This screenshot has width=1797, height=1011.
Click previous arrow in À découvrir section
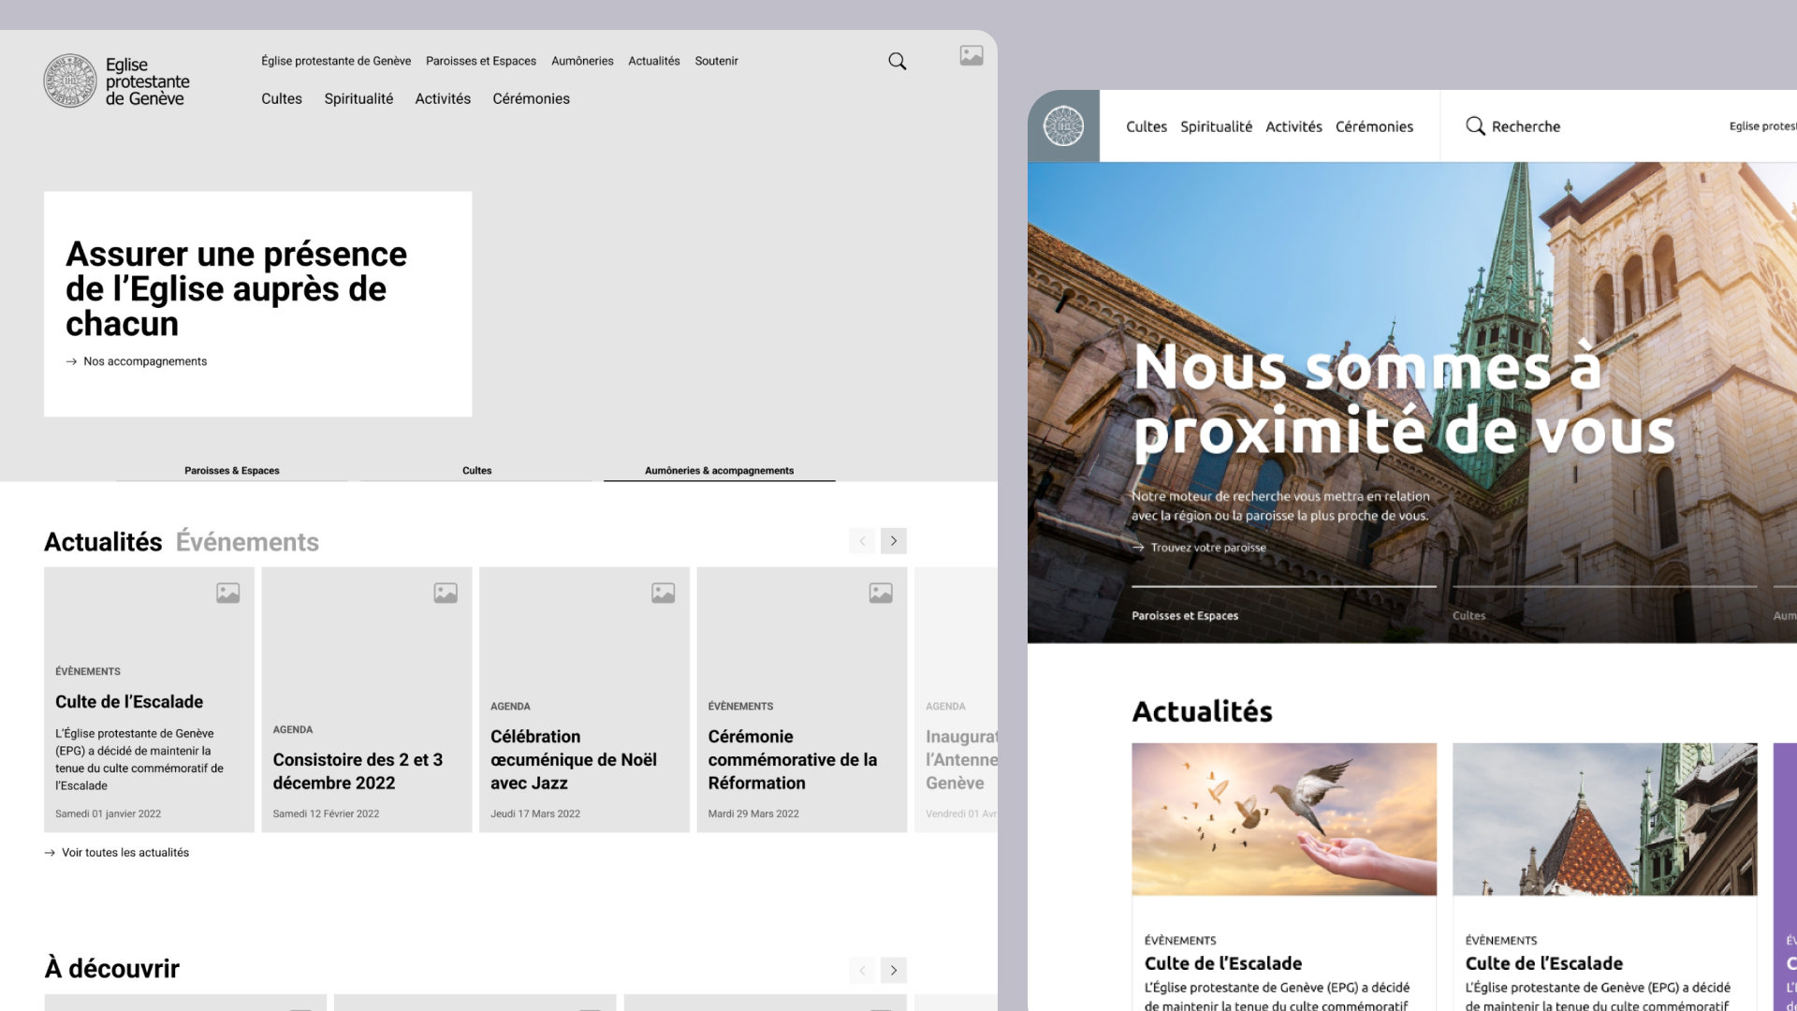[x=862, y=970]
